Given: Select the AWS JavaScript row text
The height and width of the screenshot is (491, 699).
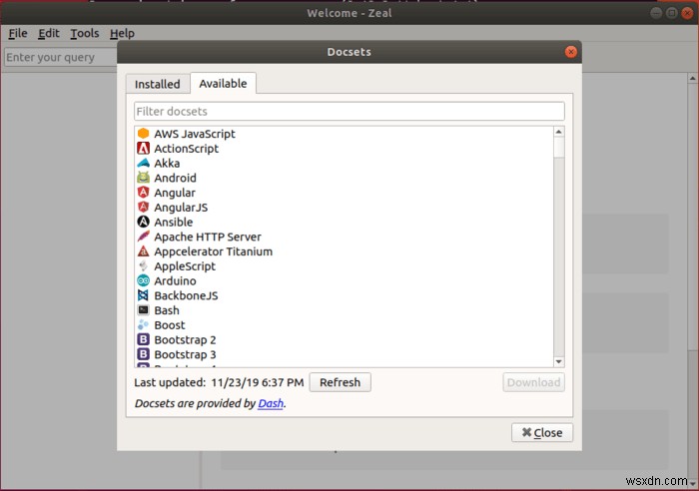Looking at the screenshot, I should [195, 134].
